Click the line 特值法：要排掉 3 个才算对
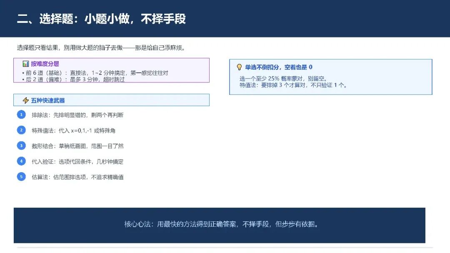 293,85
